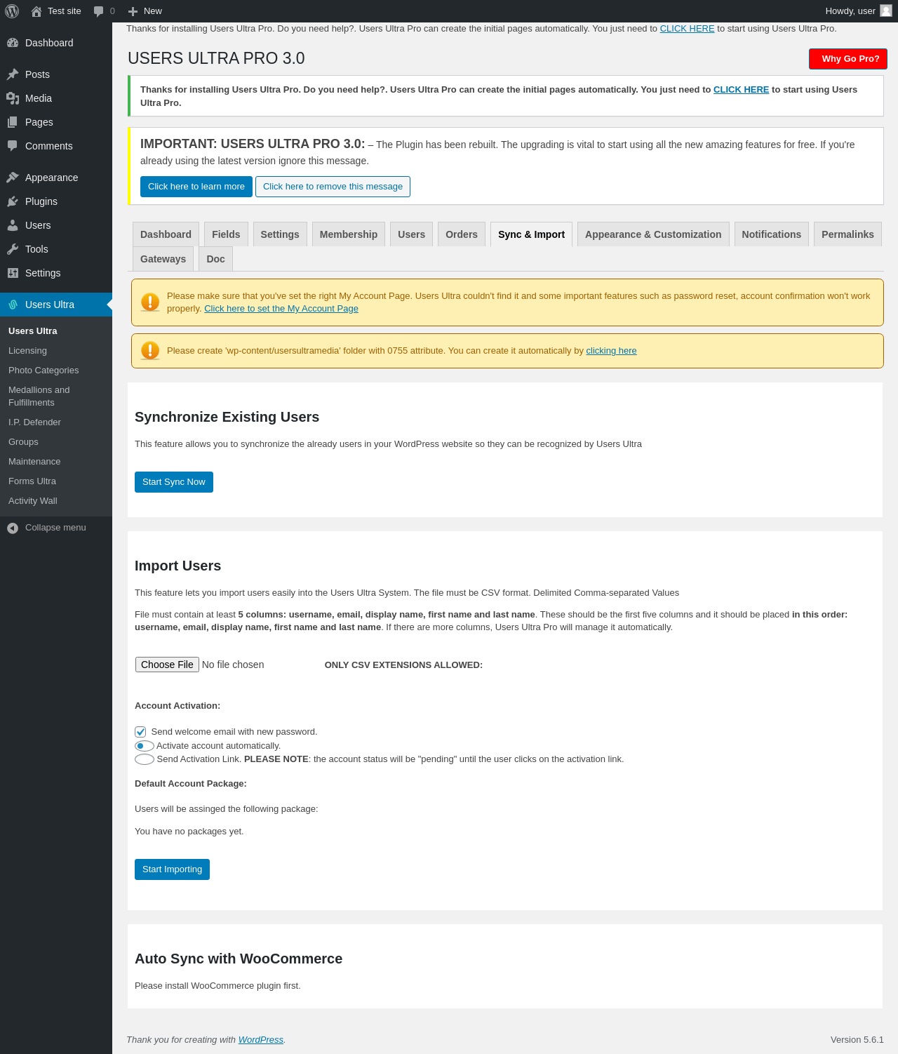Click the 'clicking here' folder creation link
This screenshot has height=1054, width=898.
611,351
